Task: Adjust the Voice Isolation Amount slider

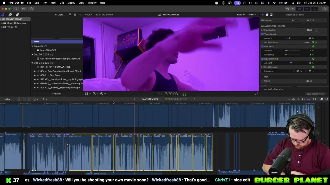Action: (290, 38)
